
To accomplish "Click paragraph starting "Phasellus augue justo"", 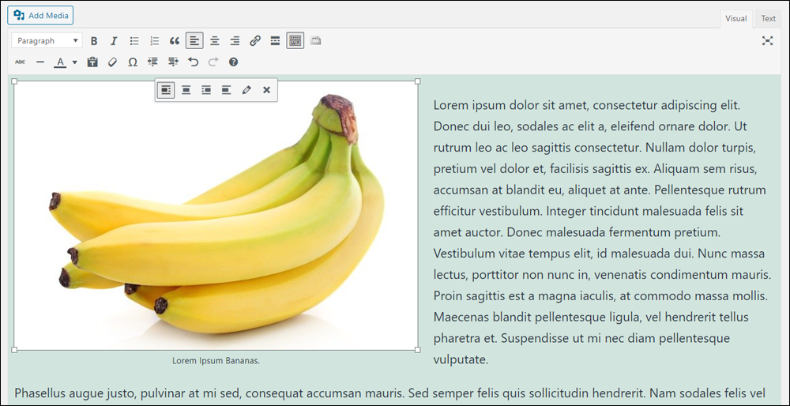I will (x=390, y=393).
